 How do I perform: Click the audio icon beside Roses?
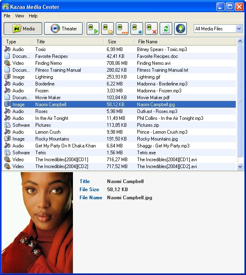point(7,111)
